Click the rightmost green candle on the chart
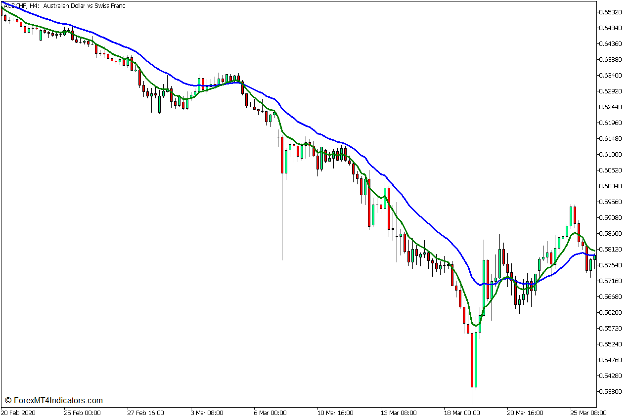 (595, 257)
